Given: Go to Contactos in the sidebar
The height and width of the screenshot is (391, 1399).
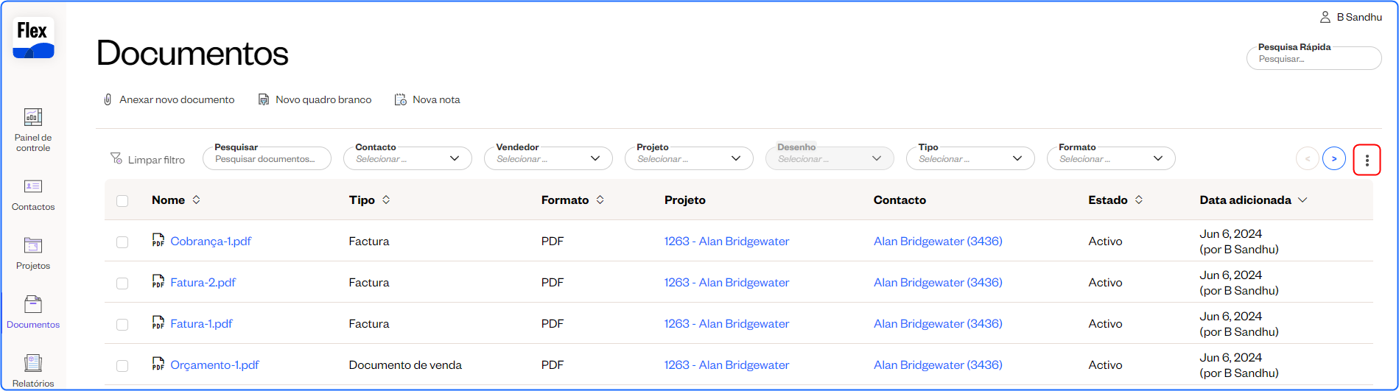Looking at the screenshot, I should 33,195.
